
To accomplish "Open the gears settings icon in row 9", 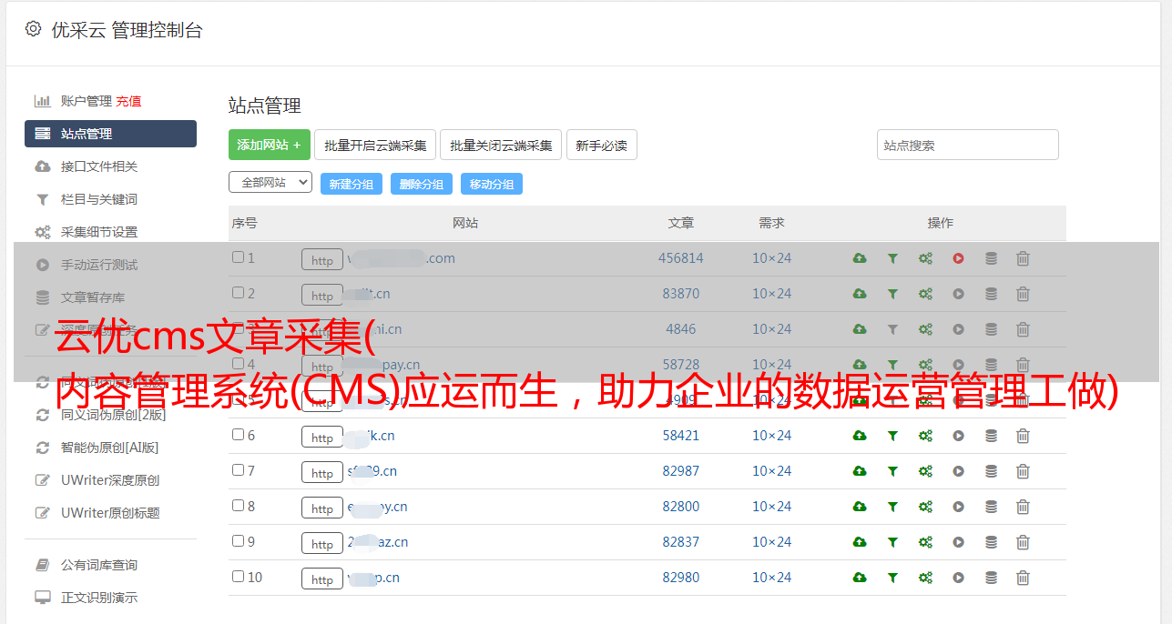I will pyautogui.click(x=925, y=542).
